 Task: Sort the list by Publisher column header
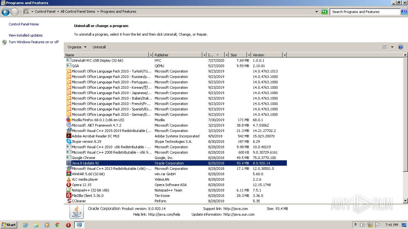click(178, 55)
